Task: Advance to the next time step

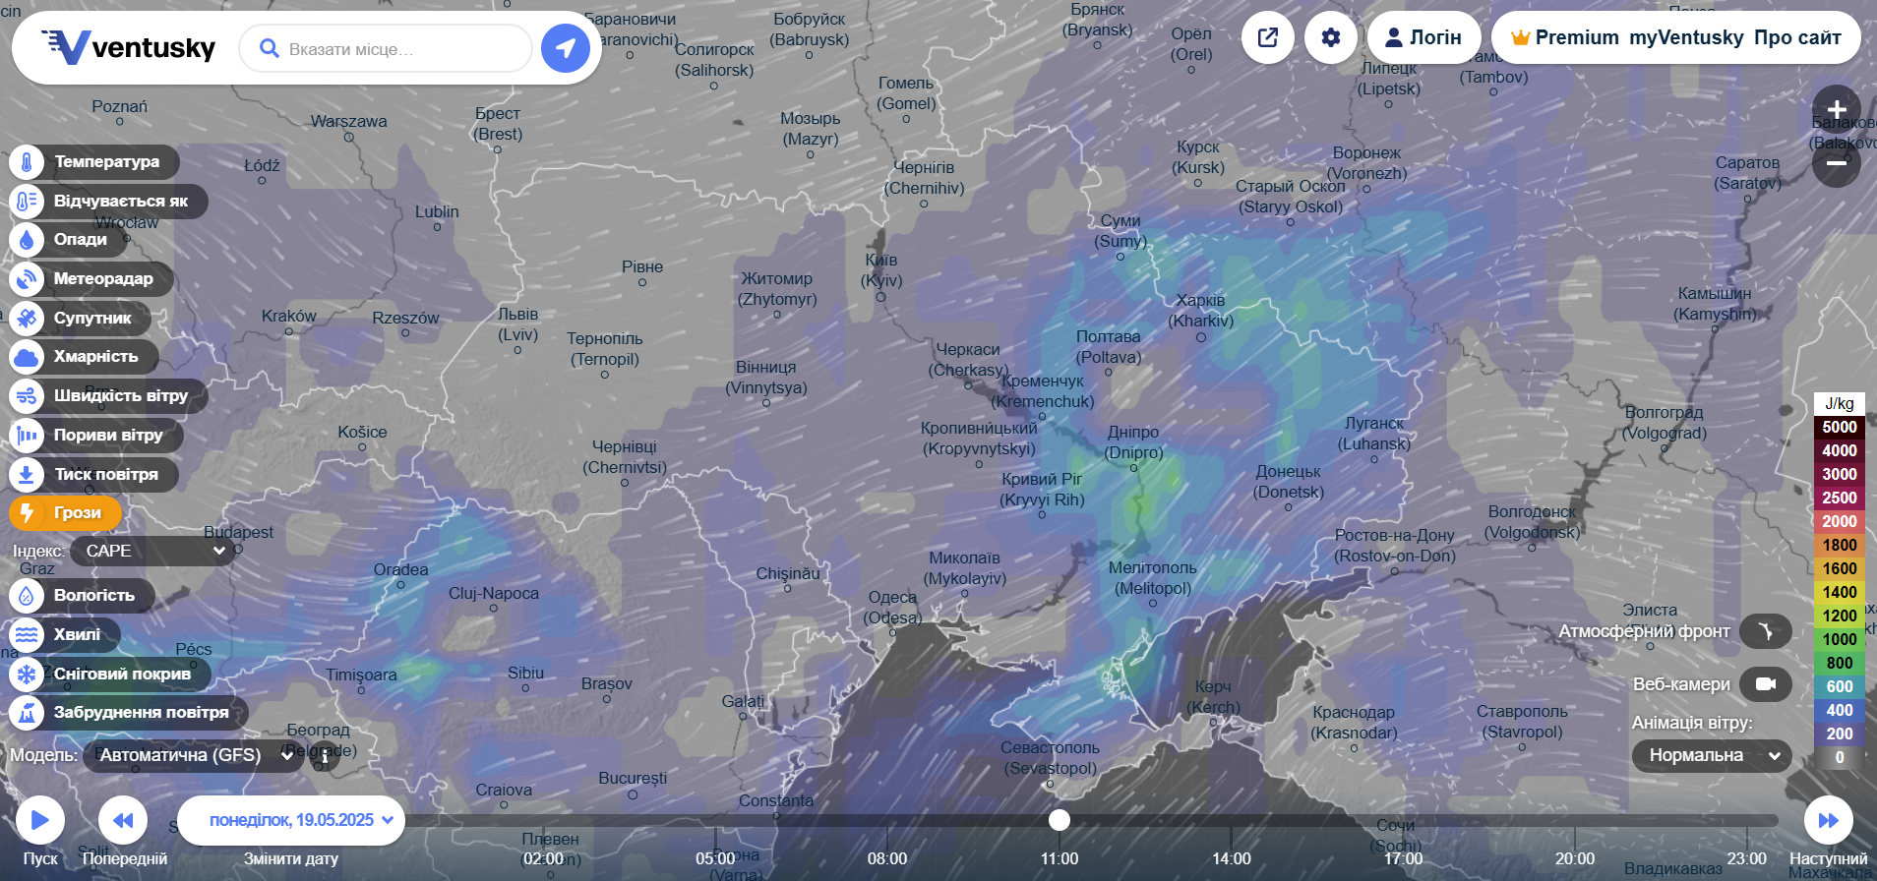Action: pyautogui.click(x=1828, y=820)
